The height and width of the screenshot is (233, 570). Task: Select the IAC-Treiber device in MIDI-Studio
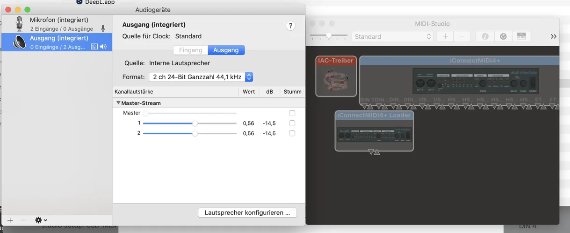click(x=336, y=76)
